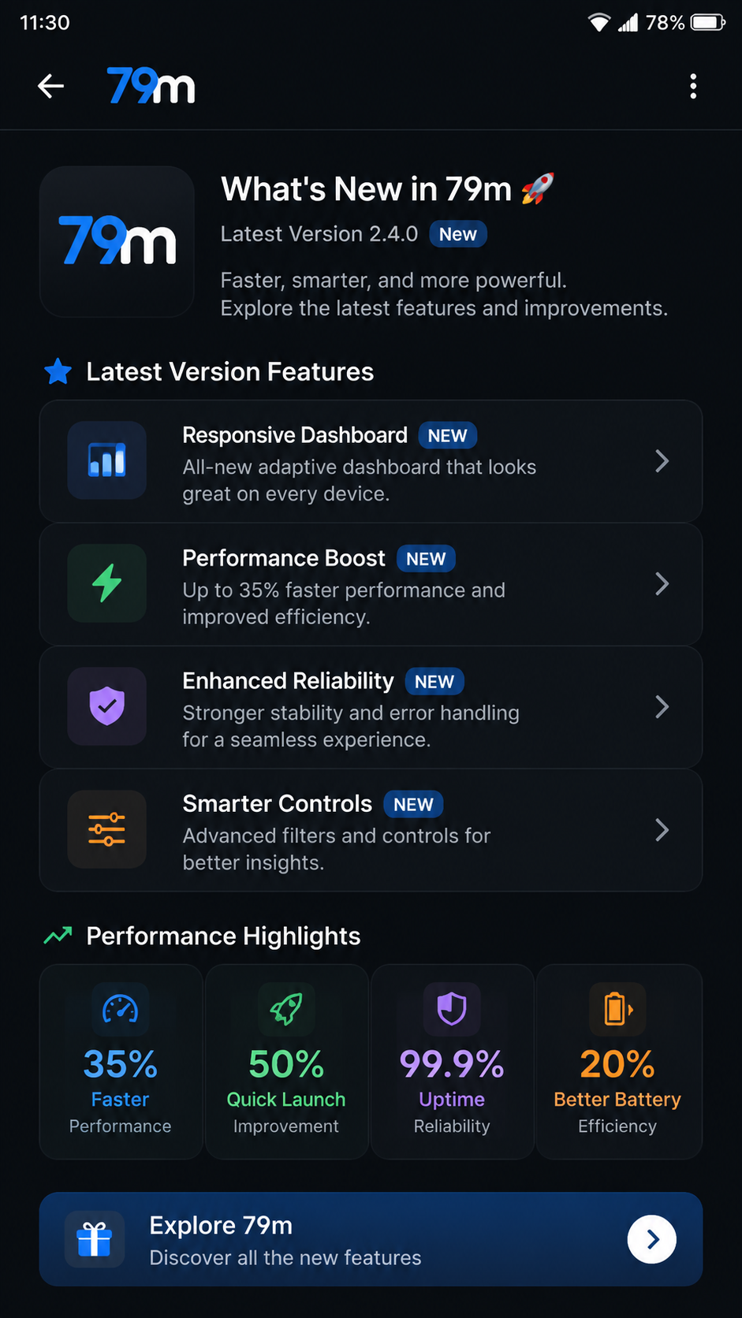Tap the large 79m app logo tile
742x1318 pixels.
pos(117,241)
